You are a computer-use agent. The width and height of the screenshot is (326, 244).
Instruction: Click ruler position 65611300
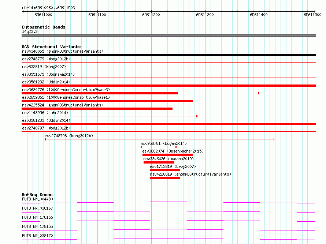[x=205, y=15]
